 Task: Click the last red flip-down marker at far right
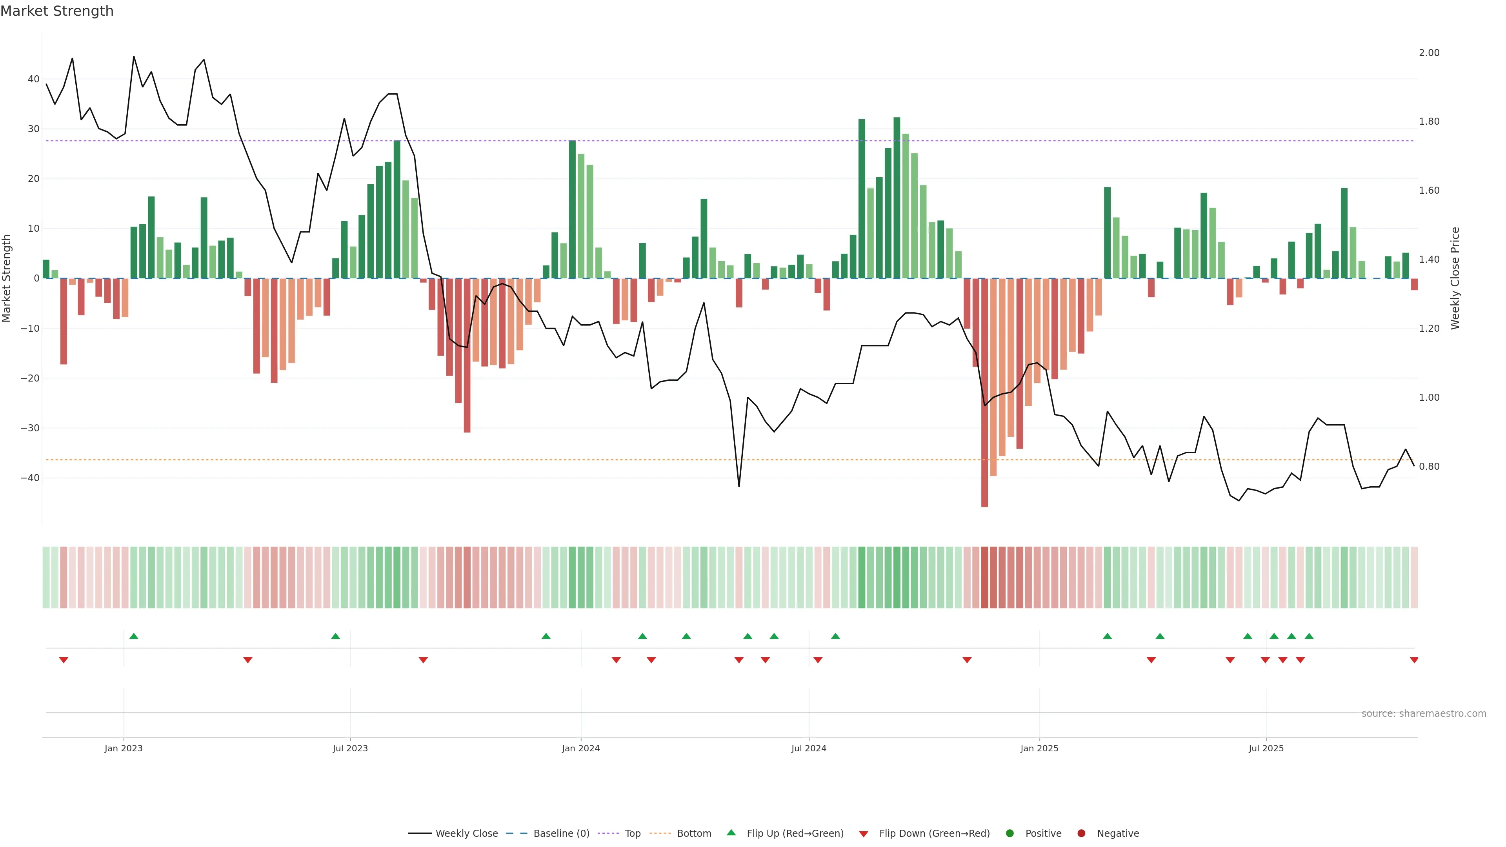pos(1413,660)
